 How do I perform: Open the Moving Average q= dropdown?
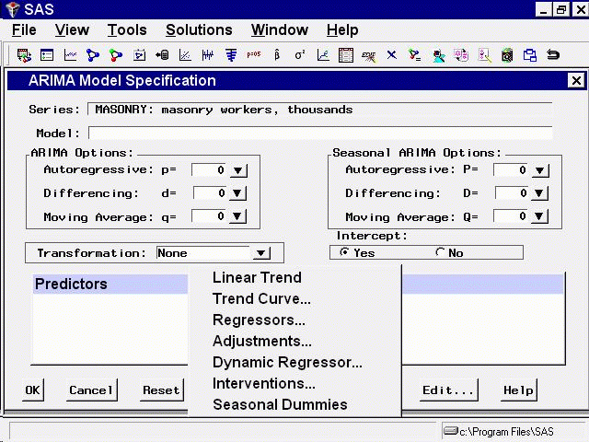pyautogui.click(x=238, y=216)
